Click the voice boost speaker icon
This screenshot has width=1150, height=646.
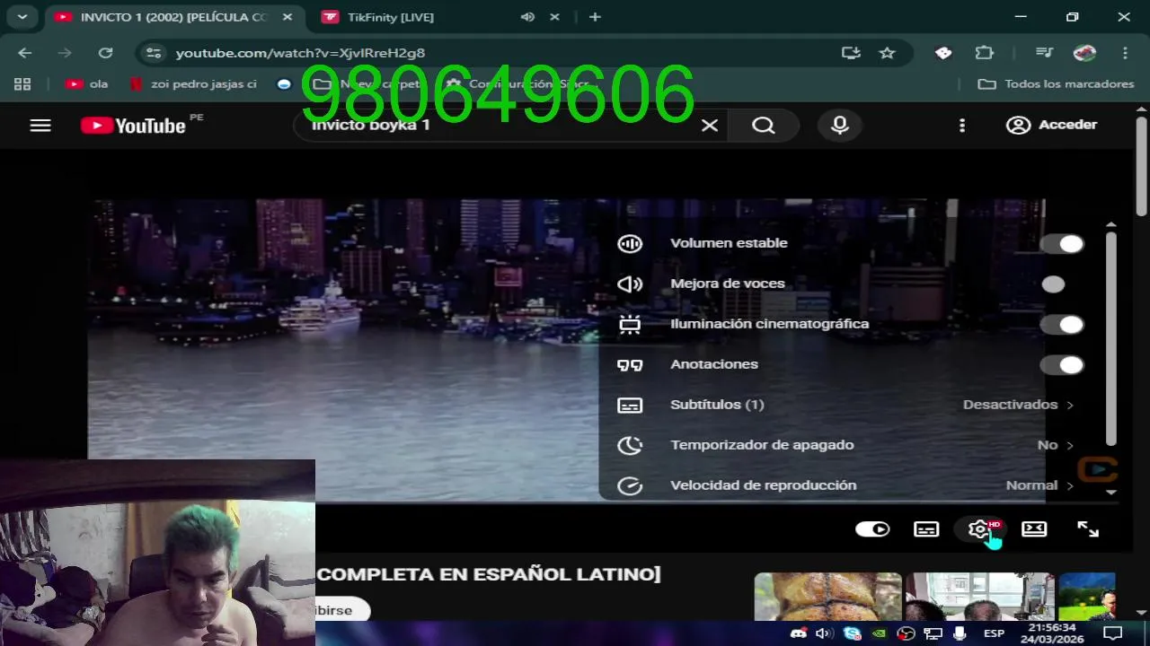630,284
